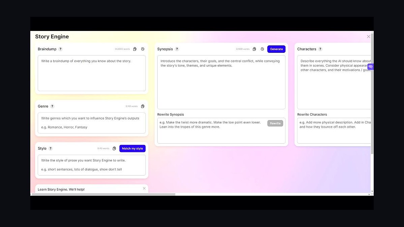The image size is (404, 227).
Task: Click the Style help question mark icon
Action: (50, 148)
